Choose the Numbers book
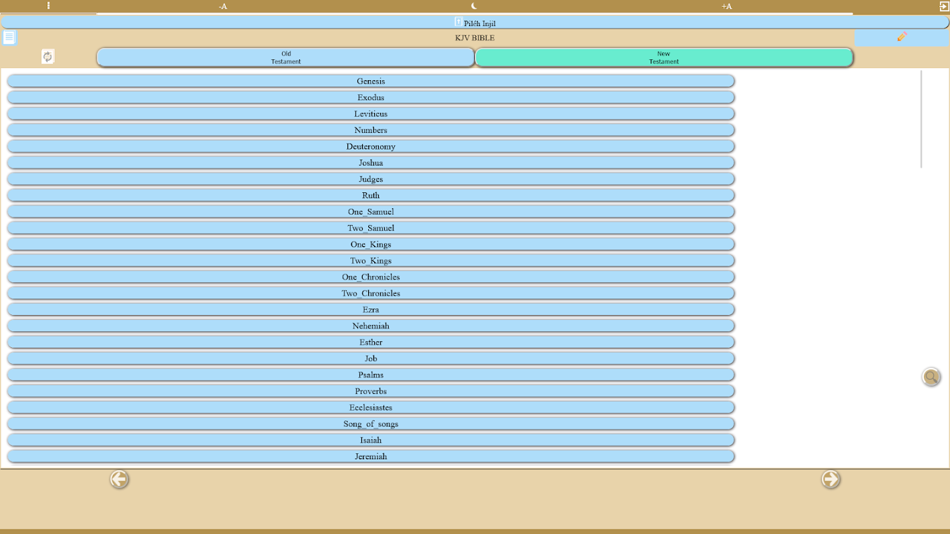Image resolution: width=950 pixels, height=534 pixels. pos(371,130)
